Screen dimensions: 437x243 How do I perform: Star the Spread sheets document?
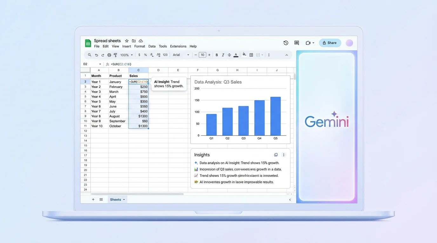point(127,41)
